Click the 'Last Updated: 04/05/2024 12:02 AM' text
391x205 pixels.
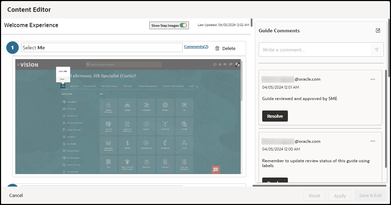(223, 25)
